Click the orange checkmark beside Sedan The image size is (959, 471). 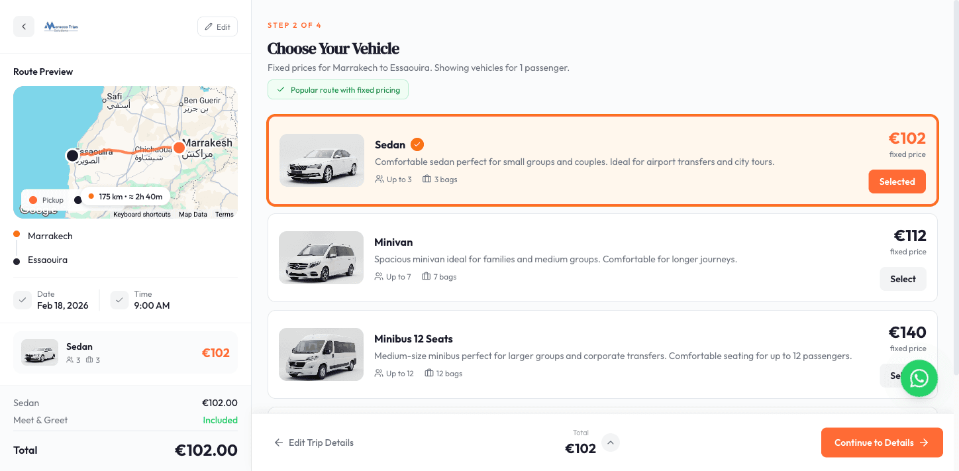click(x=417, y=144)
